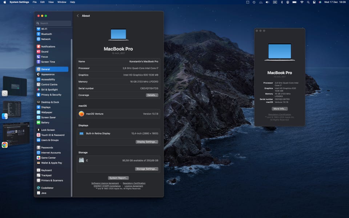Screen dimensions: 349x218
Task: Click the System Report... button
Action: tap(119, 178)
